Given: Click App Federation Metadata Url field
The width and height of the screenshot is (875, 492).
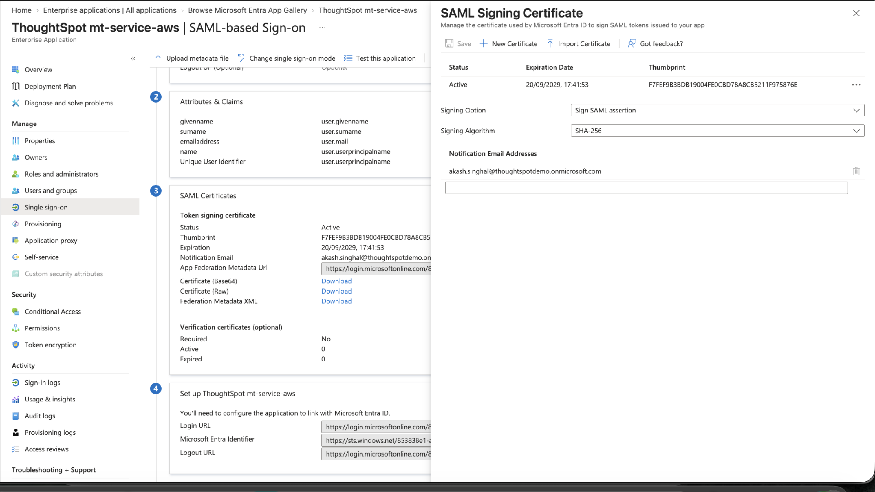Looking at the screenshot, I should [x=376, y=269].
